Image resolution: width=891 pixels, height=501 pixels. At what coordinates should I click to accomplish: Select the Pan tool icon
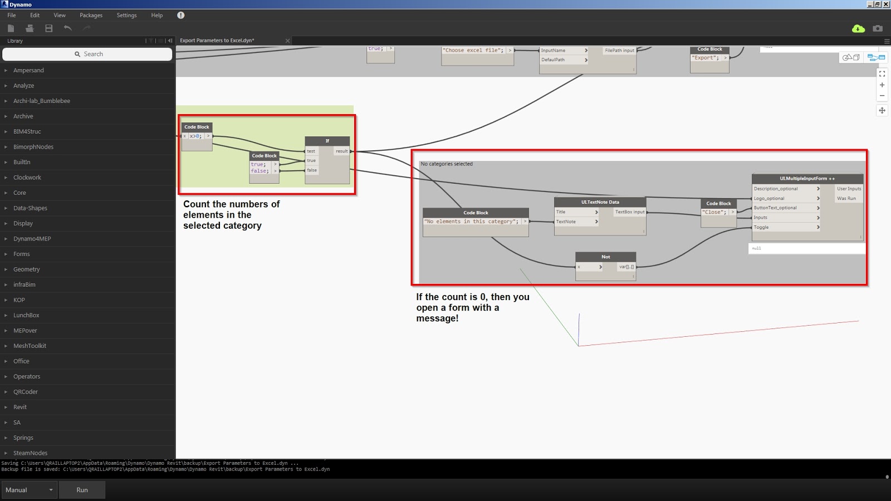pyautogui.click(x=882, y=110)
